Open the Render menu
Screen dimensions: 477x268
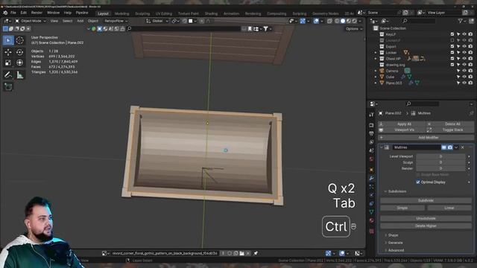[37, 13]
